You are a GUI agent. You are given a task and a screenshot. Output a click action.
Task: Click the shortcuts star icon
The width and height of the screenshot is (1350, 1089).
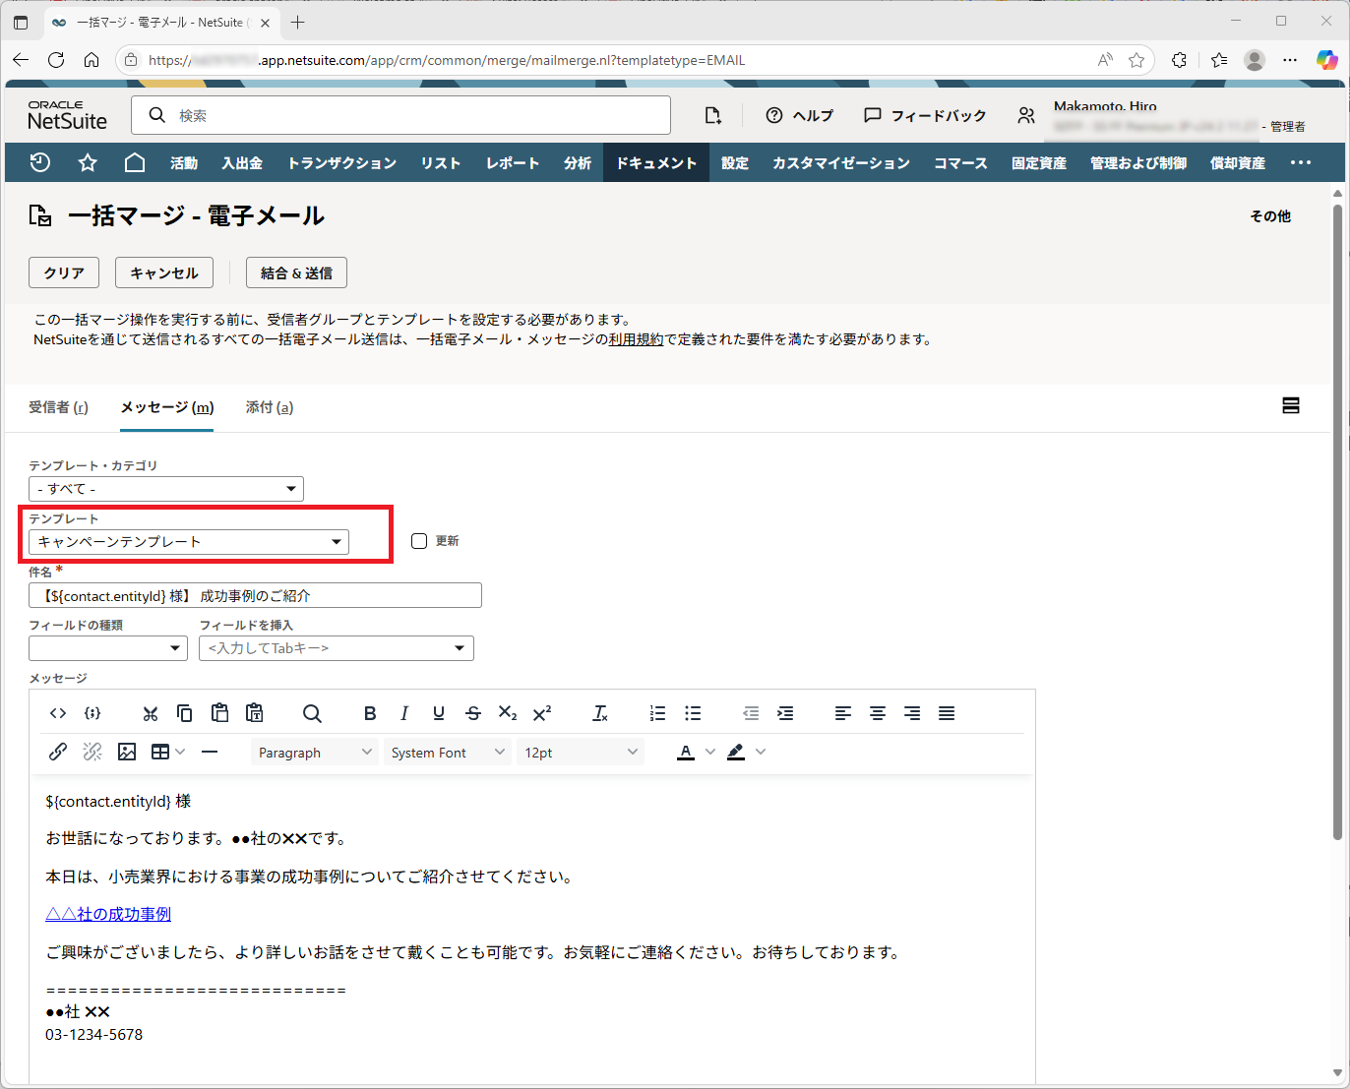tap(88, 162)
